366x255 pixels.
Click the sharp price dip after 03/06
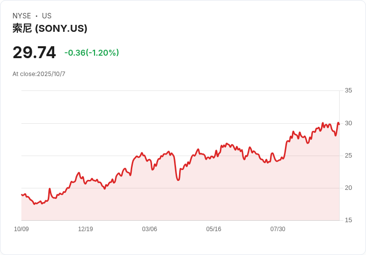[178, 179]
